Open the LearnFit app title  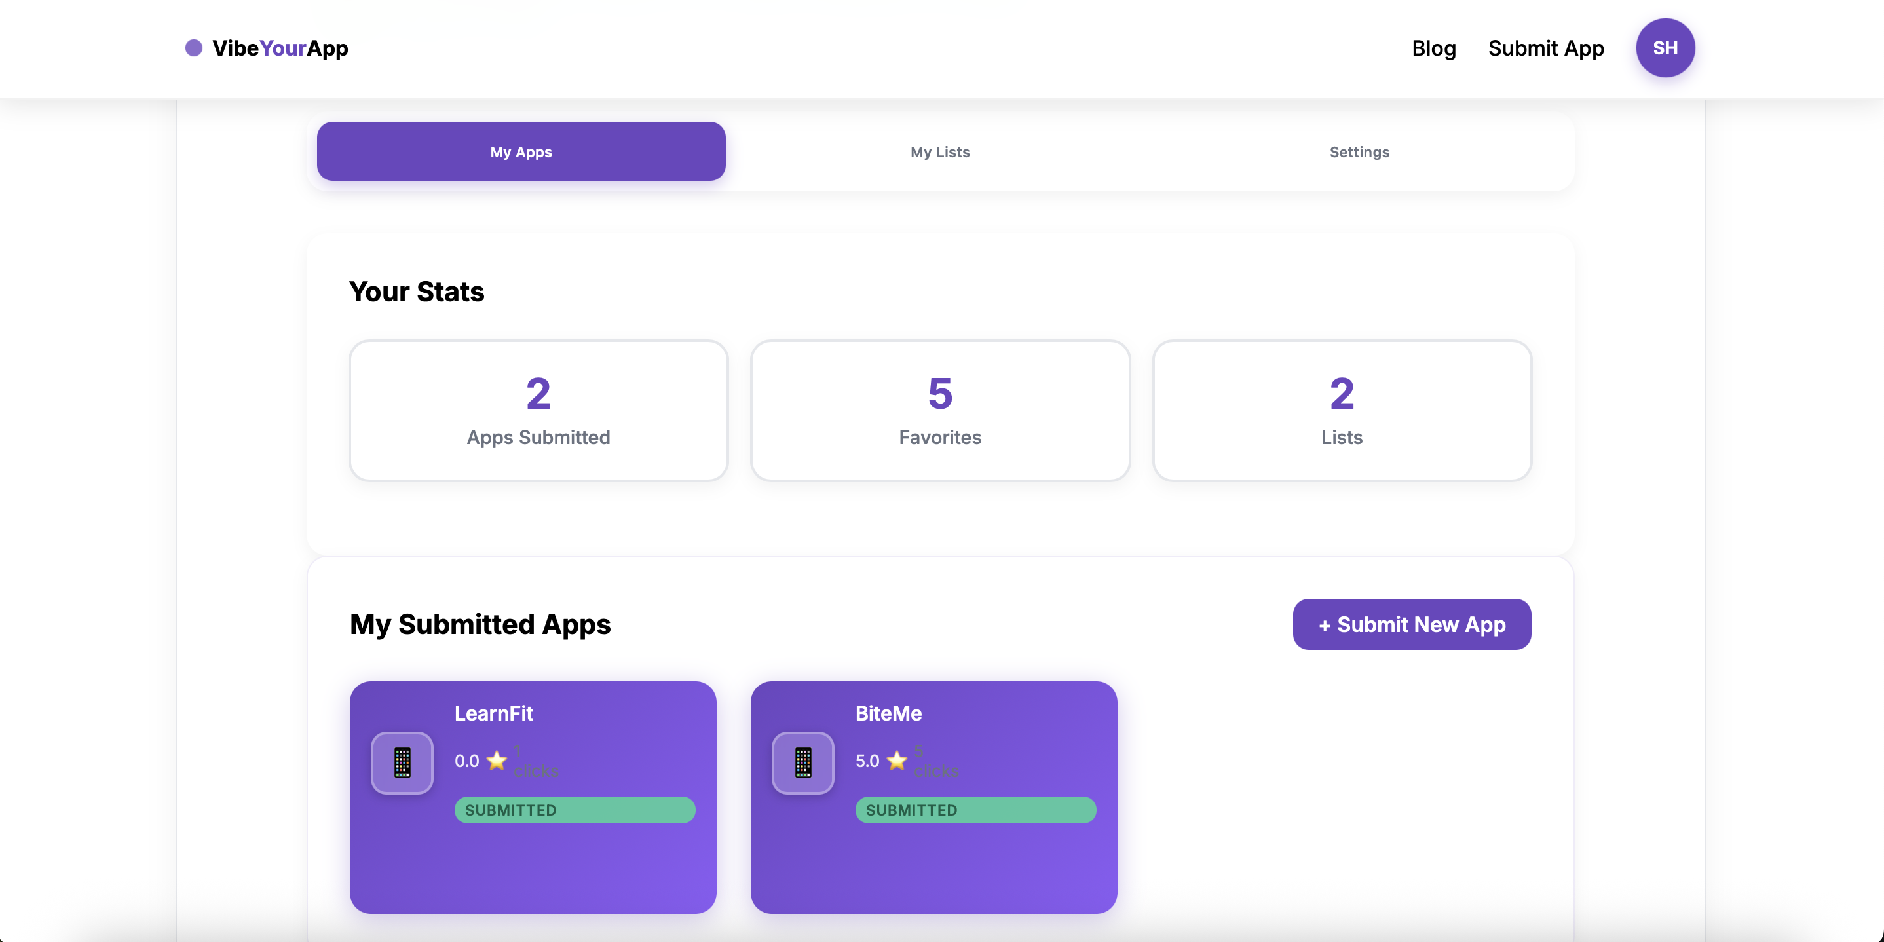(494, 713)
